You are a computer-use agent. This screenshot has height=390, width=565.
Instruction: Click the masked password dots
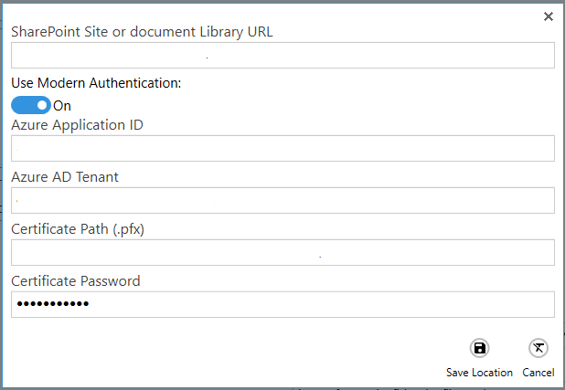53,304
